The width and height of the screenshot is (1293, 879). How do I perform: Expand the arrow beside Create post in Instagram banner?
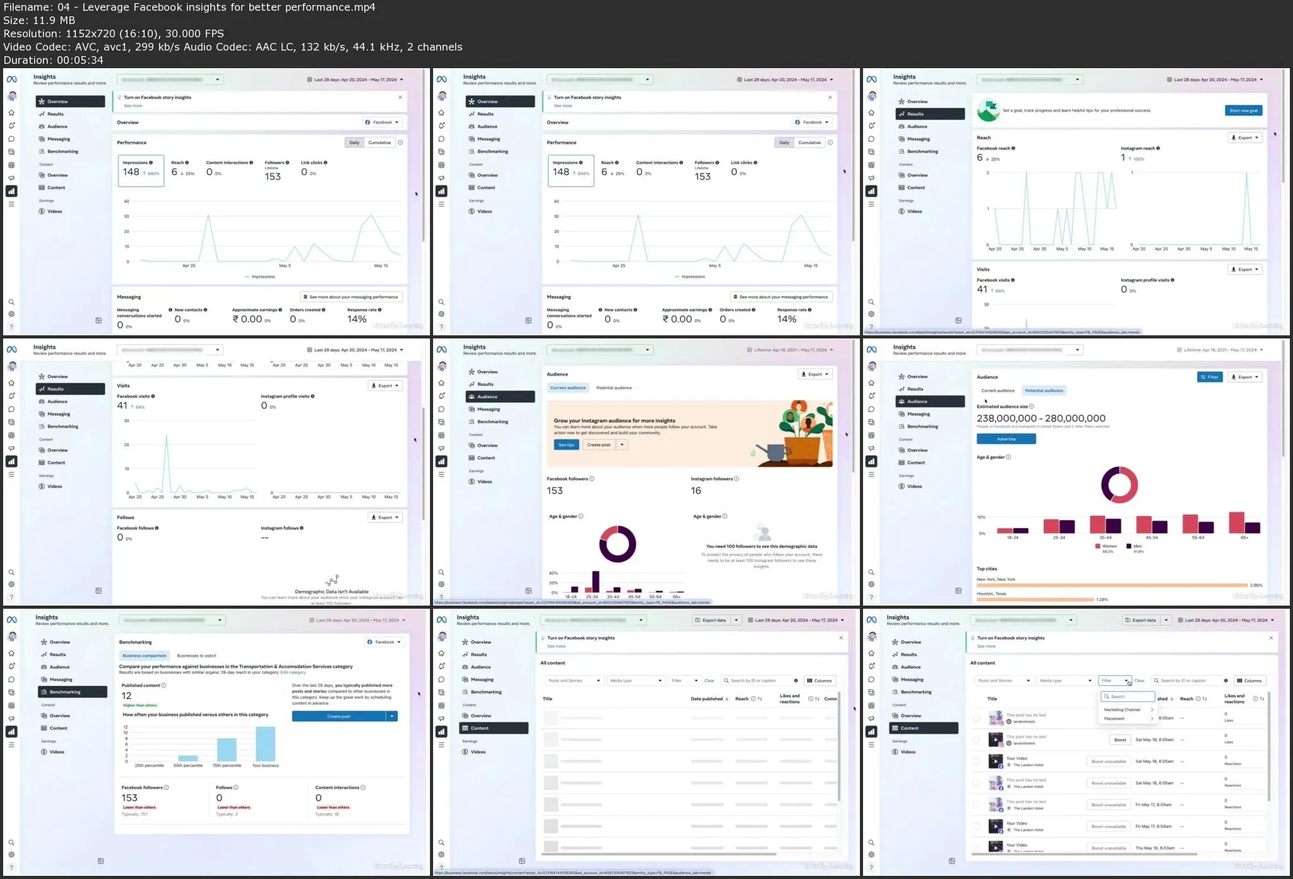point(622,445)
